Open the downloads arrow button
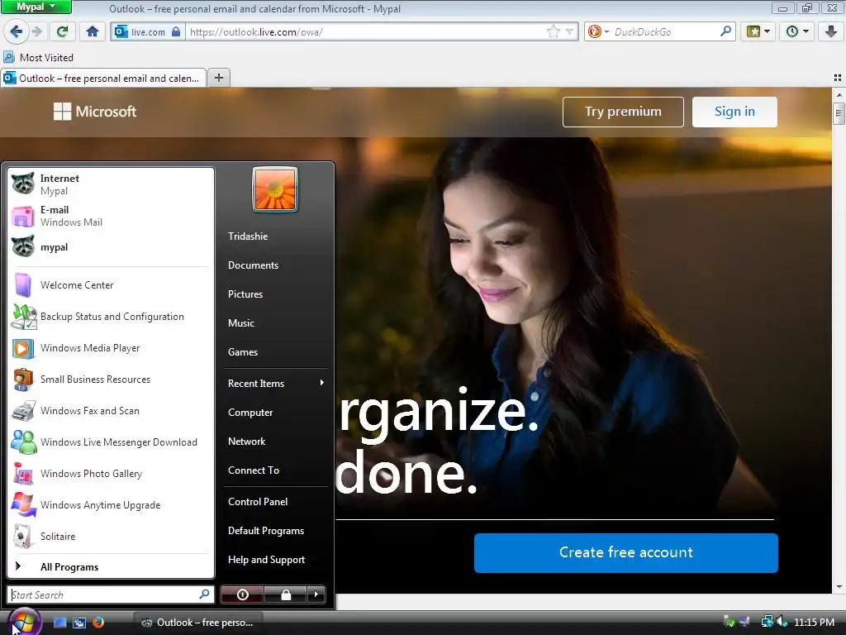Screen dimensions: 846x635 tap(831, 32)
